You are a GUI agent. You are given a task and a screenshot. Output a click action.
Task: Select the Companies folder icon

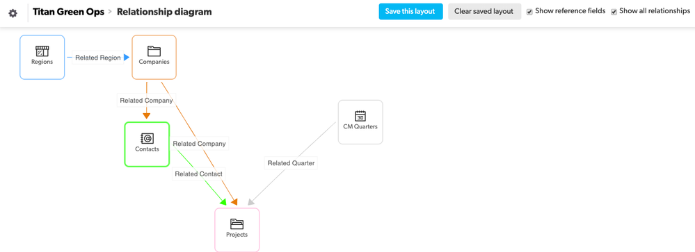(x=154, y=51)
